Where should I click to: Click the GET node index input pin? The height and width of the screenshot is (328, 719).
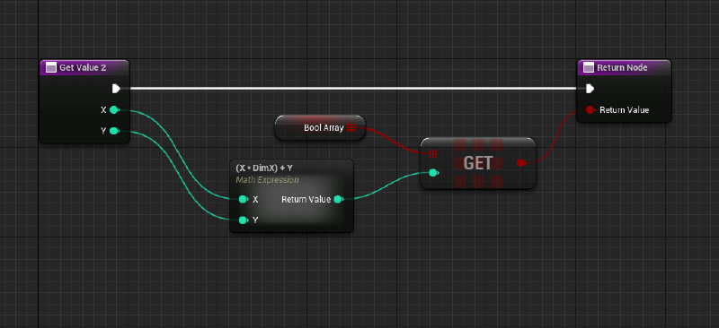433,172
